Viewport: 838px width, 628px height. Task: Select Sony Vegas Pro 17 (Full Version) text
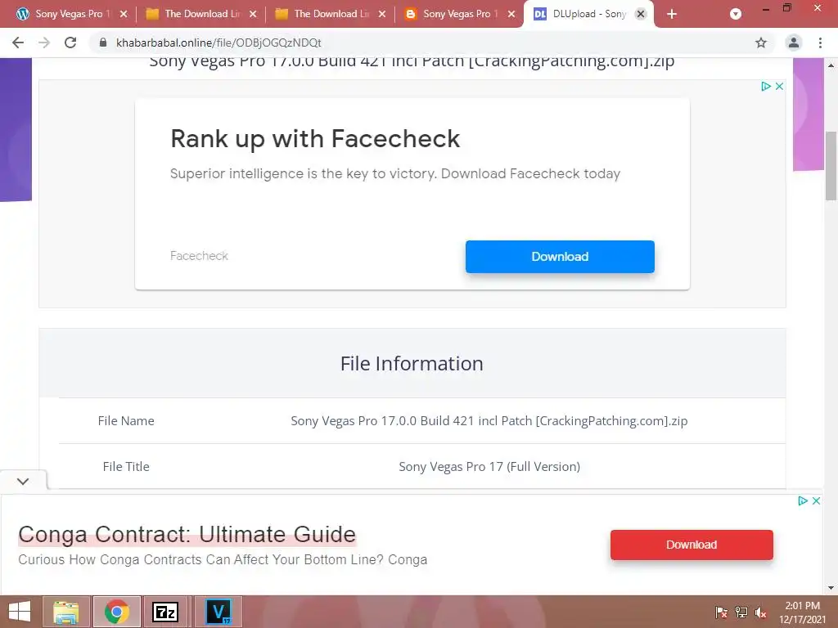pyautogui.click(x=489, y=466)
